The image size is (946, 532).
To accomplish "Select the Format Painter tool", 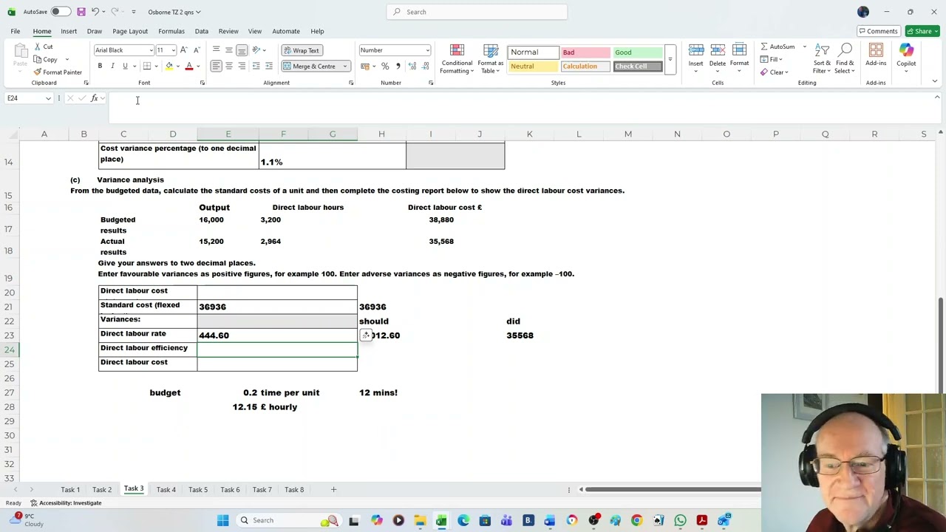I will (58, 72).
